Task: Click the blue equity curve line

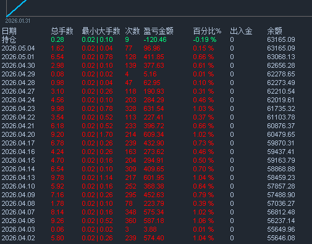Action: (17, 8)
